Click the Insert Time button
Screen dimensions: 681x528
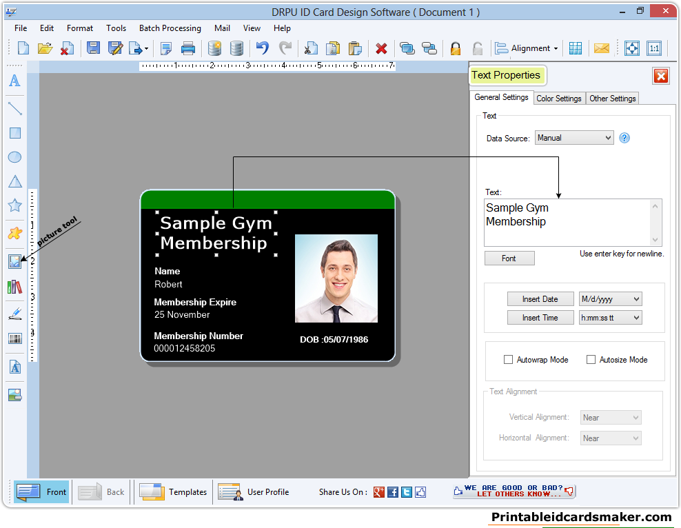point(540,317)
